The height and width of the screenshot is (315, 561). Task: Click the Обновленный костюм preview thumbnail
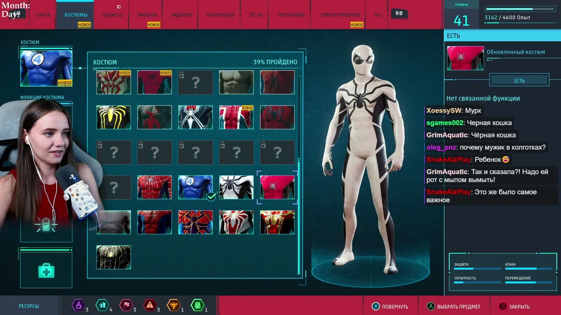pyautogui.click(x=465, y=58)
